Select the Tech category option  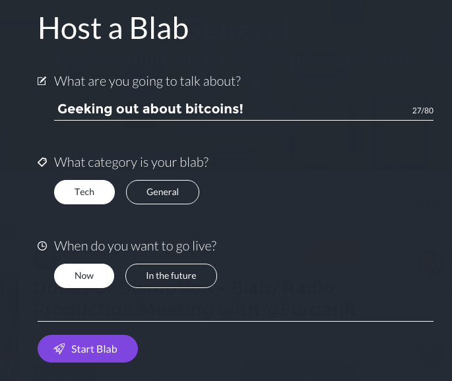point(84,192)
